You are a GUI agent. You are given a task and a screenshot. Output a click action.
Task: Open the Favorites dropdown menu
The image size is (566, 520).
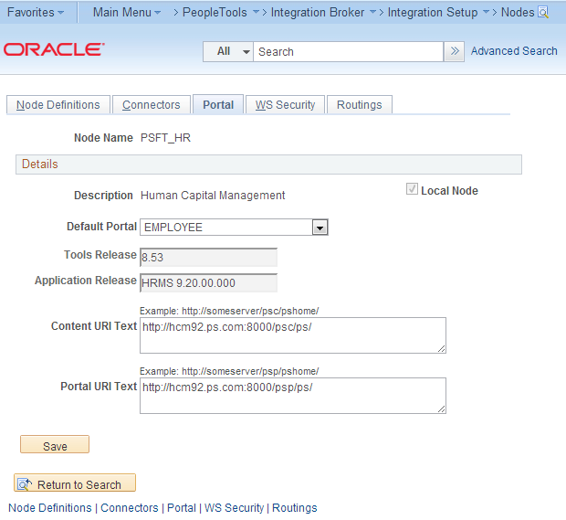(35, 12)
